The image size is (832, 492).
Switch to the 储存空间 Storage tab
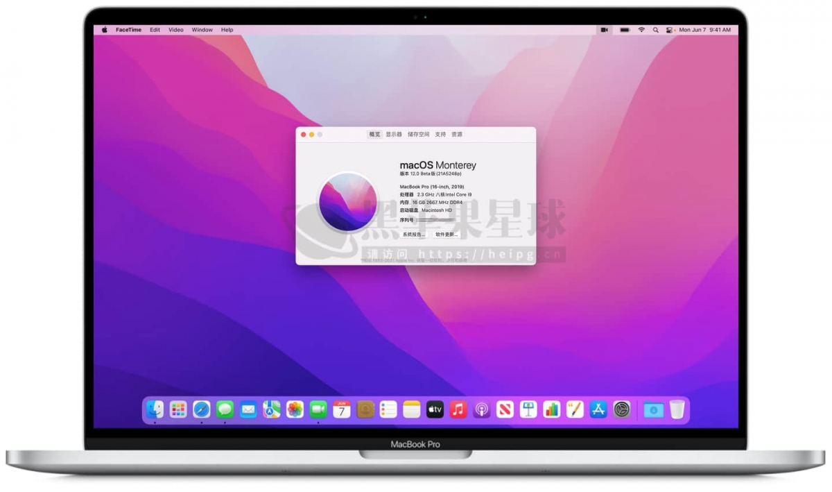coord(419,134)
